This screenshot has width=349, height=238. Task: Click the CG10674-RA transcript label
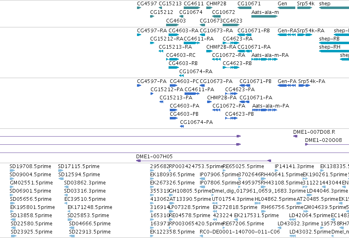pyautogui.click(x=196, y=71)
